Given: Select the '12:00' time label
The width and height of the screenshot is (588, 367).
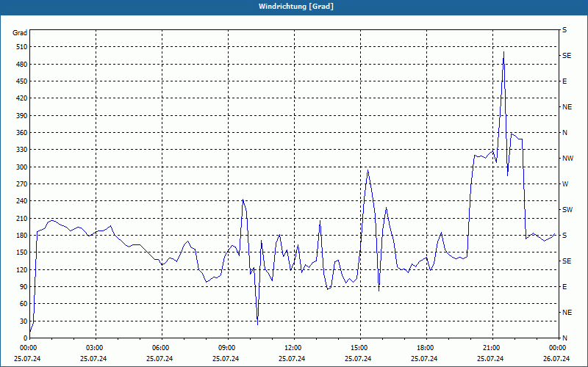Looking at the screenshot, I should point(294,348).
